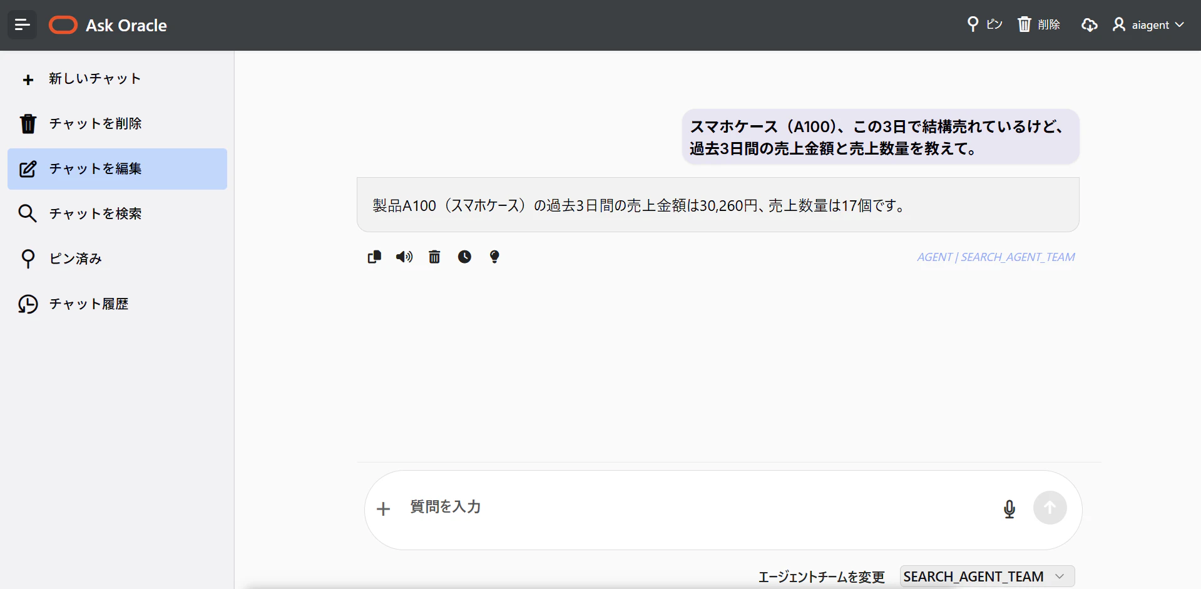
Task: Open the aiagent user menu
Action: [1148, 25]
